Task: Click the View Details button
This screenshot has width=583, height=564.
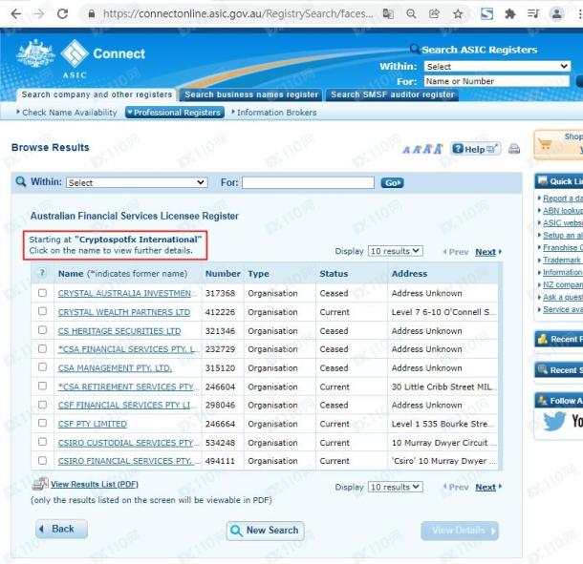Action: [460, 531]
